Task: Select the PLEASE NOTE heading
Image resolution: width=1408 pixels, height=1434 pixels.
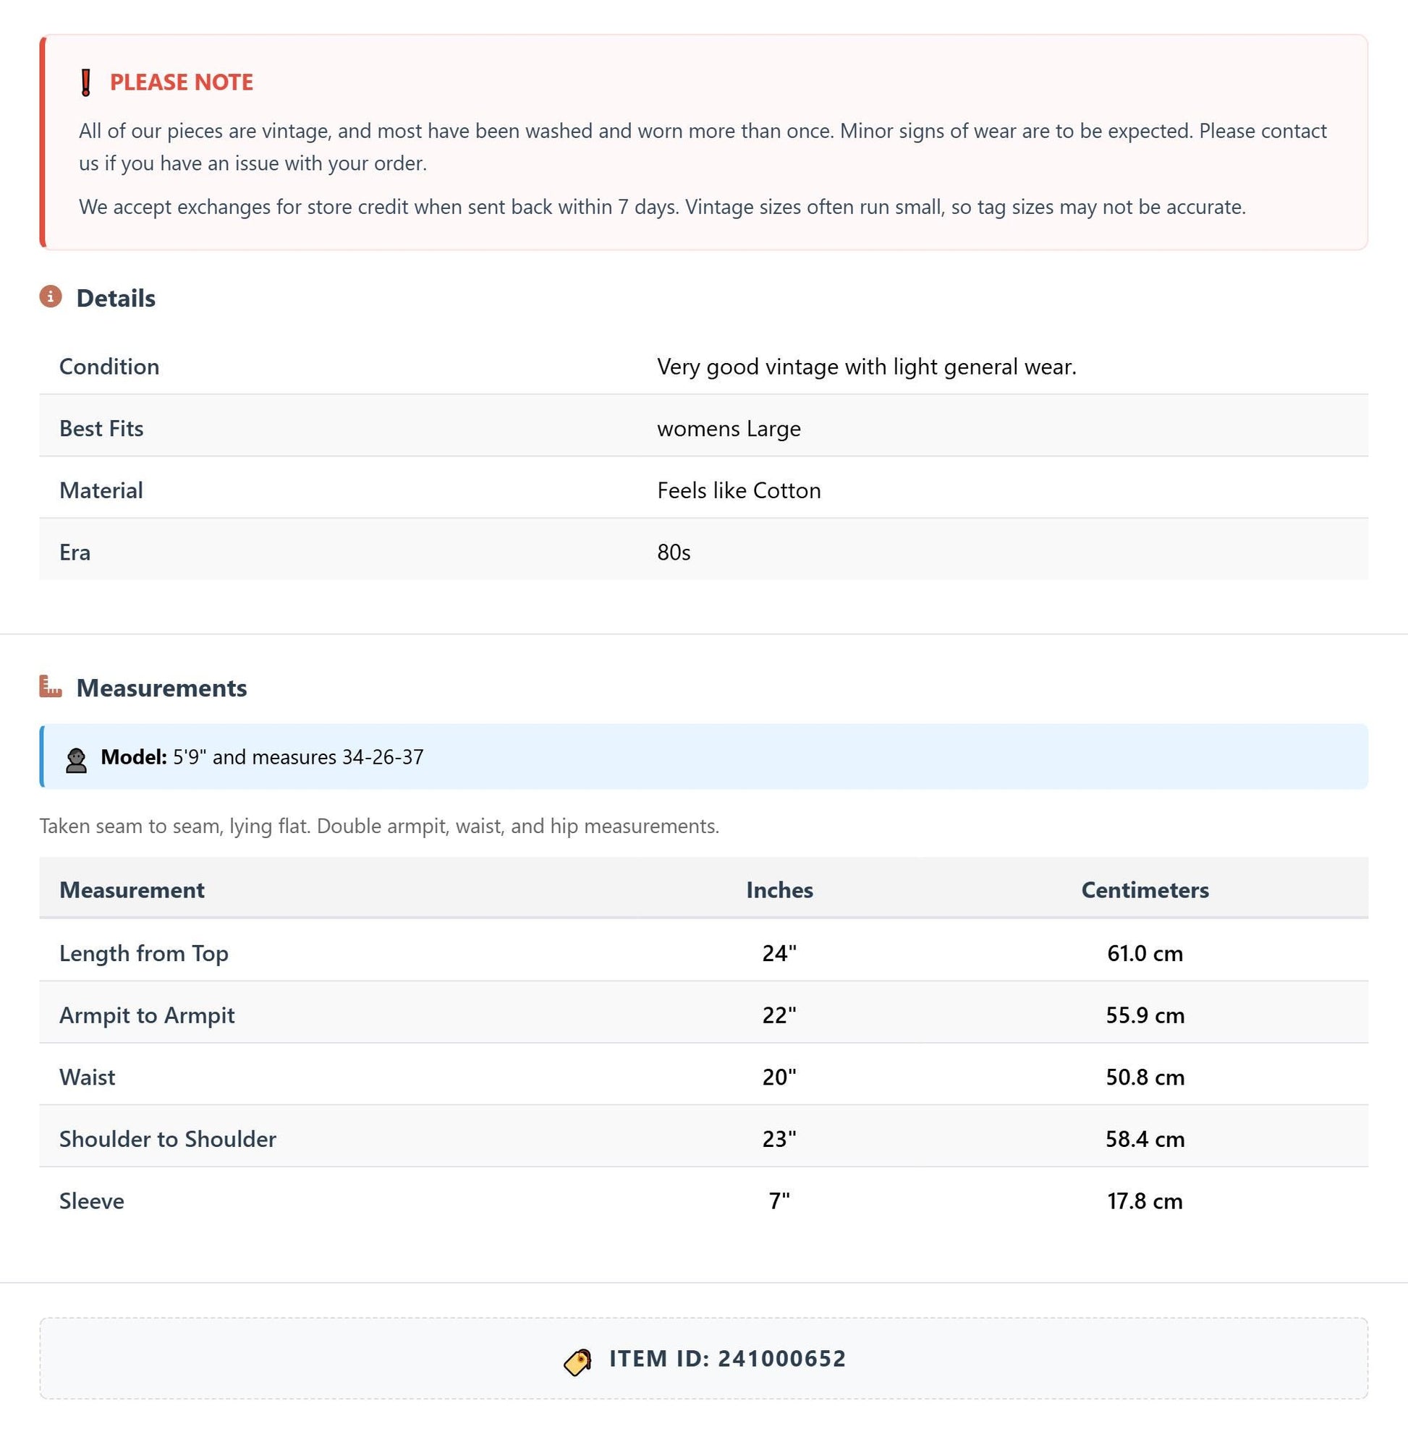Action: point(181,82)
